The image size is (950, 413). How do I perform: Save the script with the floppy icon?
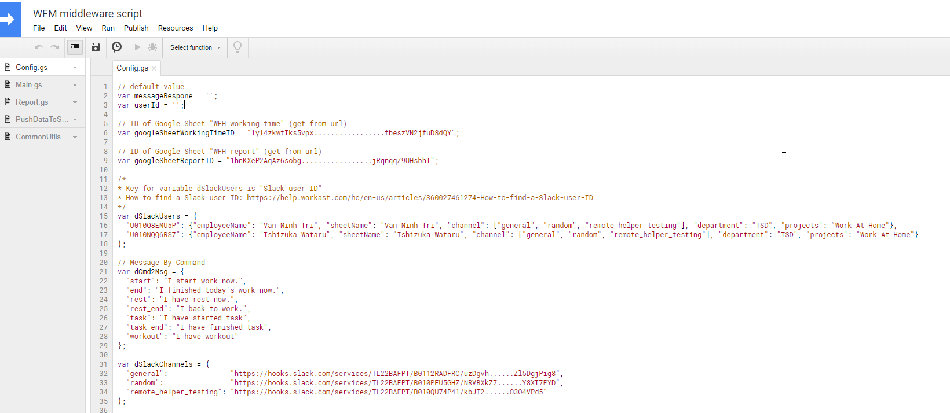[96, 47]
